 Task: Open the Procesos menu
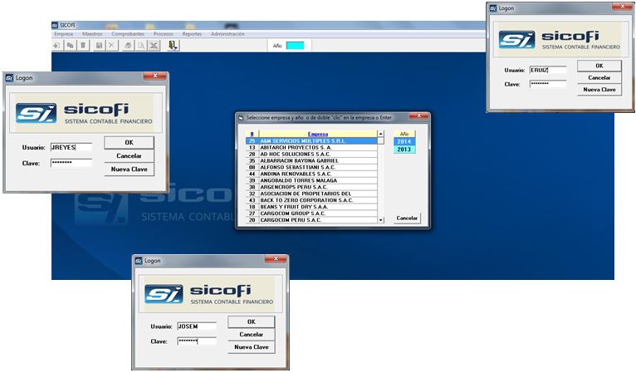(x=164, y=34)
